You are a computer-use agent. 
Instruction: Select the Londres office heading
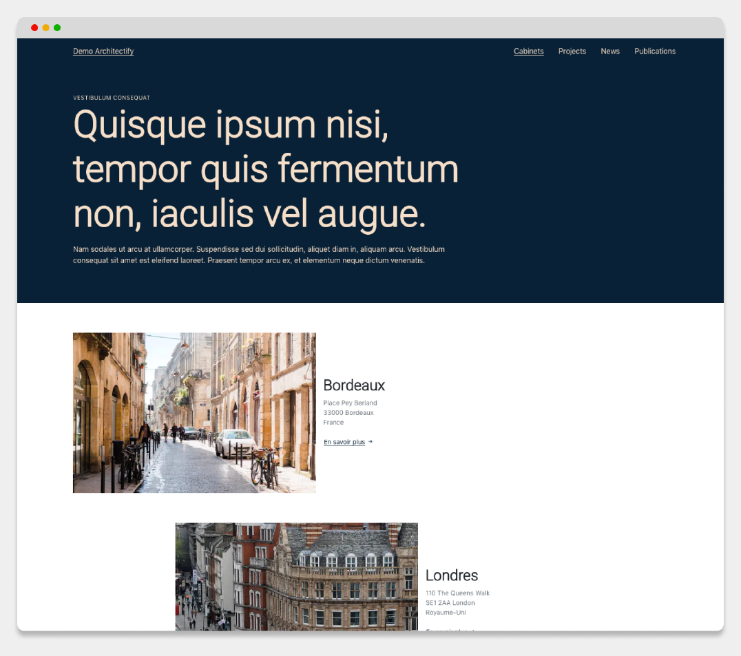pyautogui.click(x=451, y=575)
